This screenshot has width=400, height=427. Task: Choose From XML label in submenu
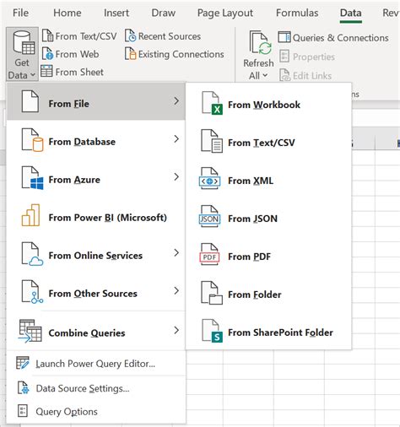(x=251, y=181)
